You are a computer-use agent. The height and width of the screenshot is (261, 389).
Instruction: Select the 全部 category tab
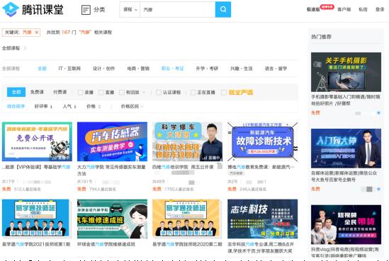pos(43,69)
